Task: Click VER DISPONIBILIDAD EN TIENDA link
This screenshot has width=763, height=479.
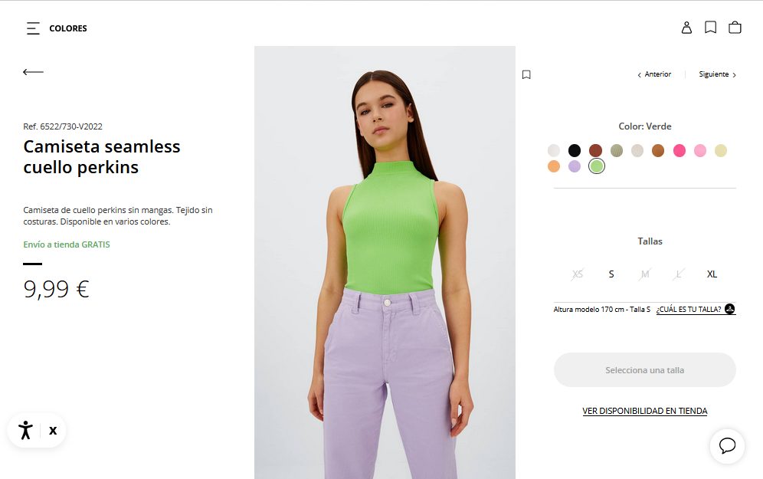Action: point(644,411)
